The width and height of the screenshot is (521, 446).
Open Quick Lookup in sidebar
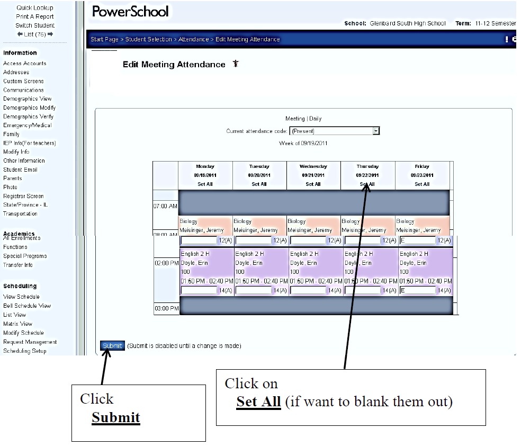[35, 8]
